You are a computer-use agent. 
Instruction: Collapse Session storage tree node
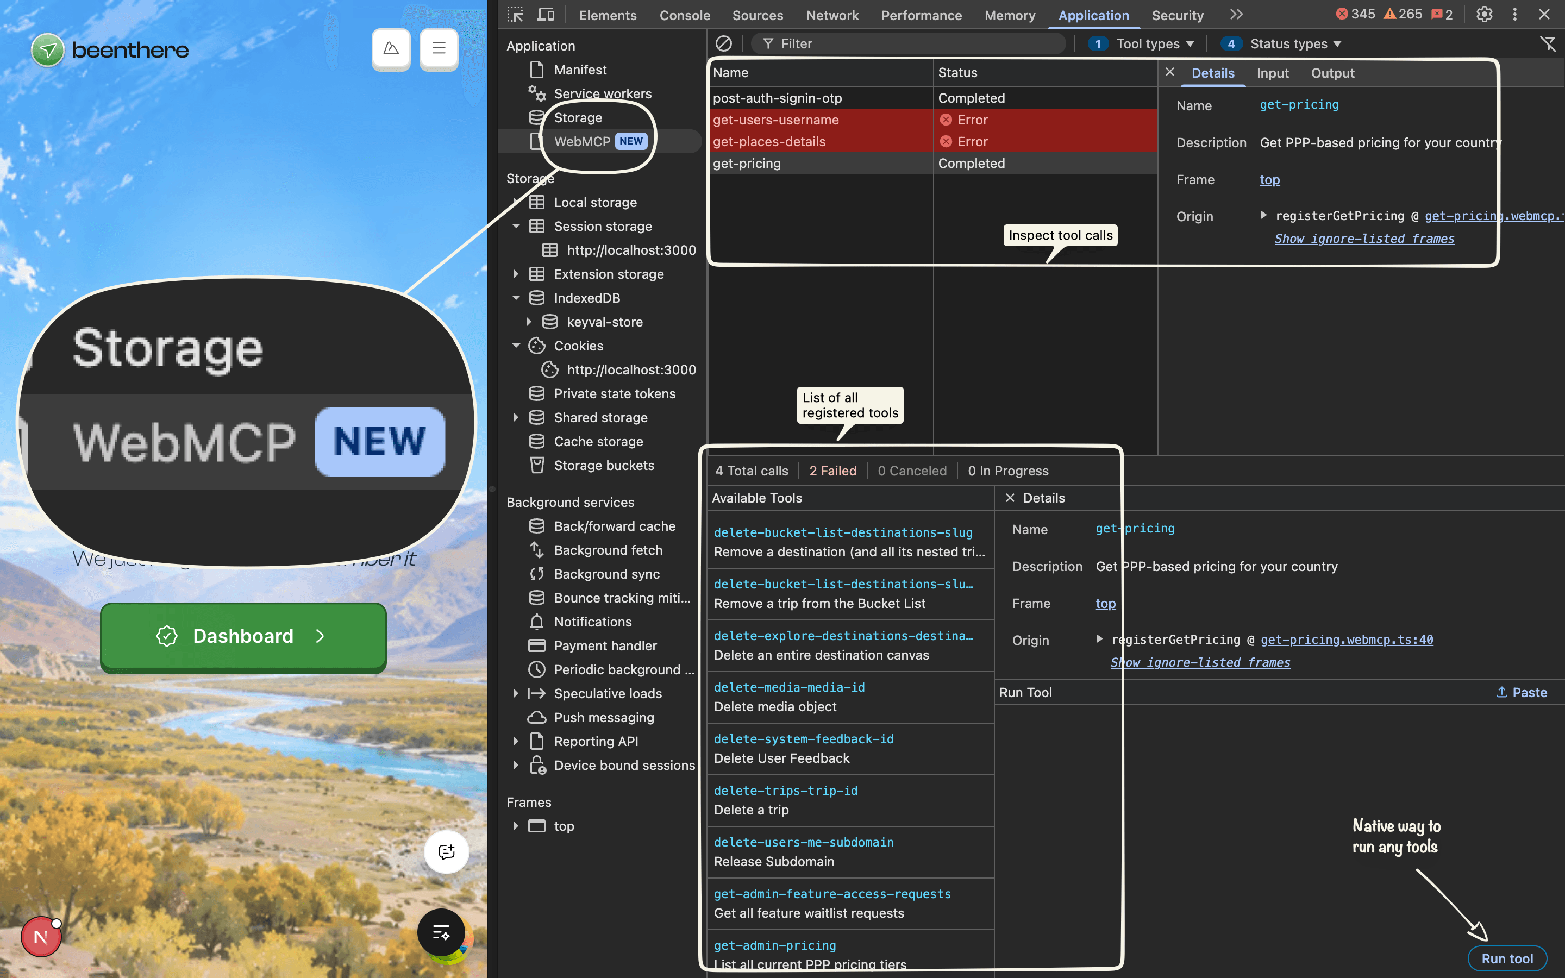coord(516,225)
